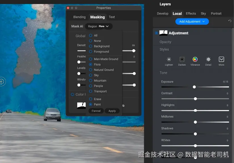This screenshot has height=163, width=234.
Task: Click the Exposure value -0.15
Action: (225, 82)
